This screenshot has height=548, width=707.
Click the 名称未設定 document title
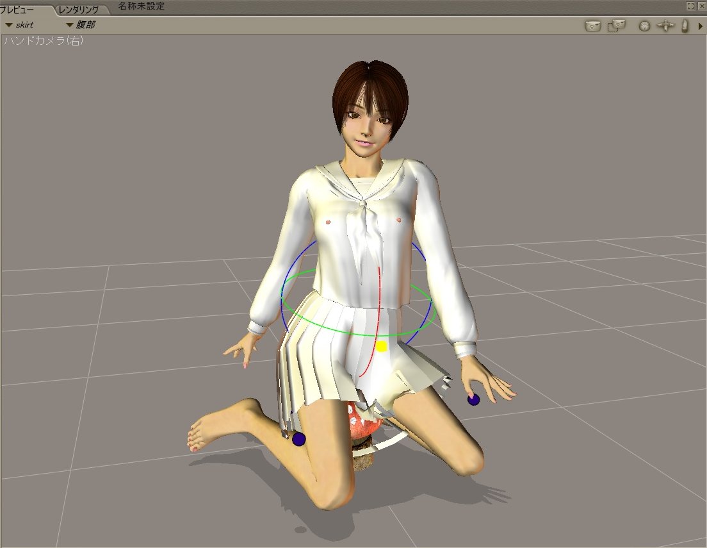point(142,6)
